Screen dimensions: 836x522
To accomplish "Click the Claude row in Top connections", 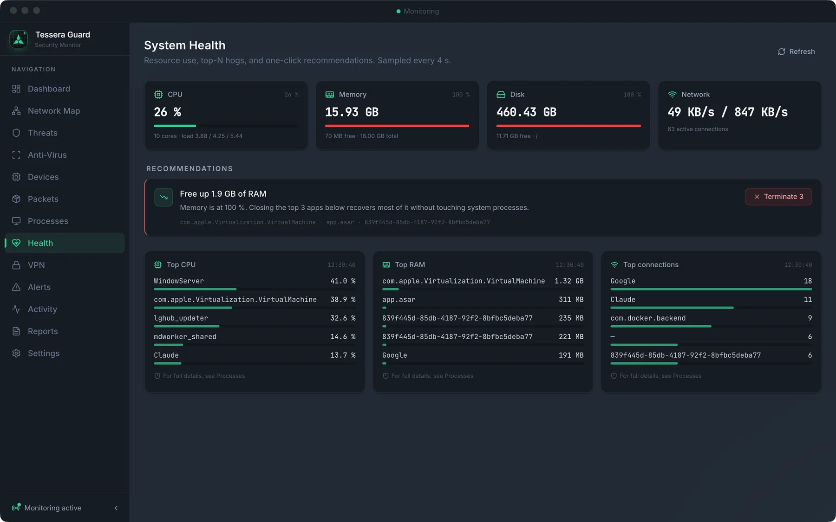I will (x=711, y=302).
